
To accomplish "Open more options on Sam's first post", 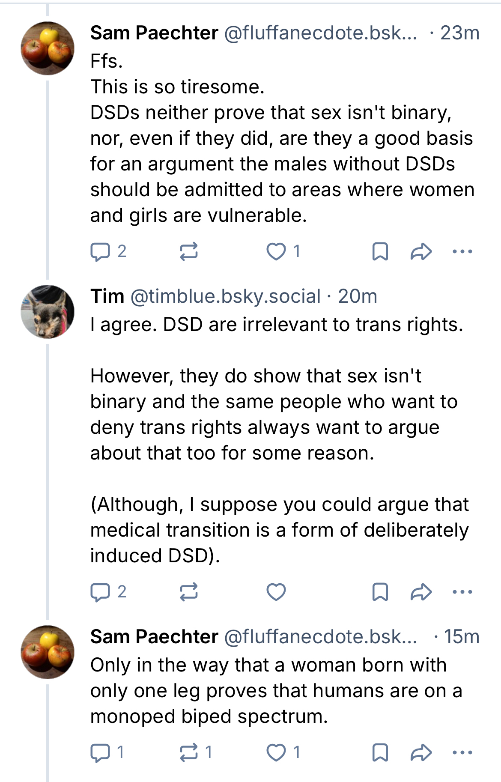I will click(x=462, y=251).
